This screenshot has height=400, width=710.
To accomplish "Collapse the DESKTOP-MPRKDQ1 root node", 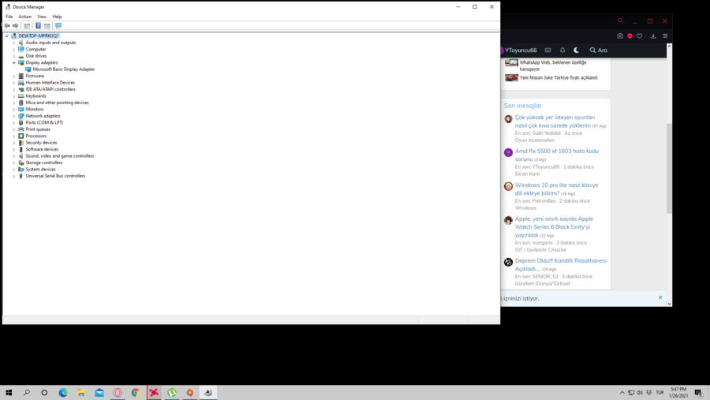I will (x=7, y=36).
